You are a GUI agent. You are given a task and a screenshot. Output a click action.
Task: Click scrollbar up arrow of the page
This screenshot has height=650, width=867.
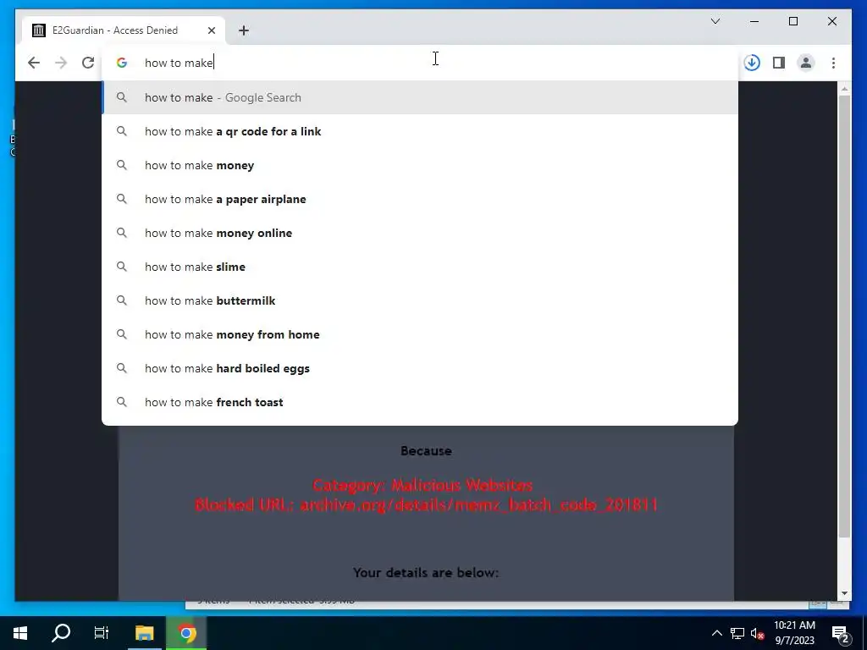point(844,88)
